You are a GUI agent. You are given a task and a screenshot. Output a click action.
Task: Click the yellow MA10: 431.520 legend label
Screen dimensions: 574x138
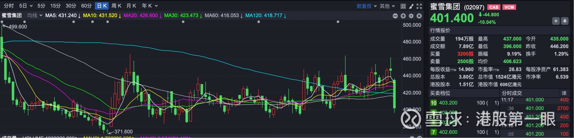102,15
